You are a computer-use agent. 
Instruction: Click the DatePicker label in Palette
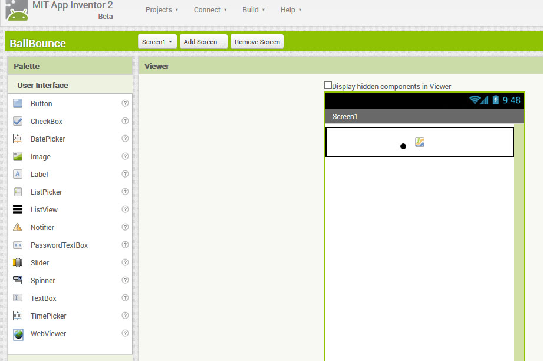[x=48, y=139]
